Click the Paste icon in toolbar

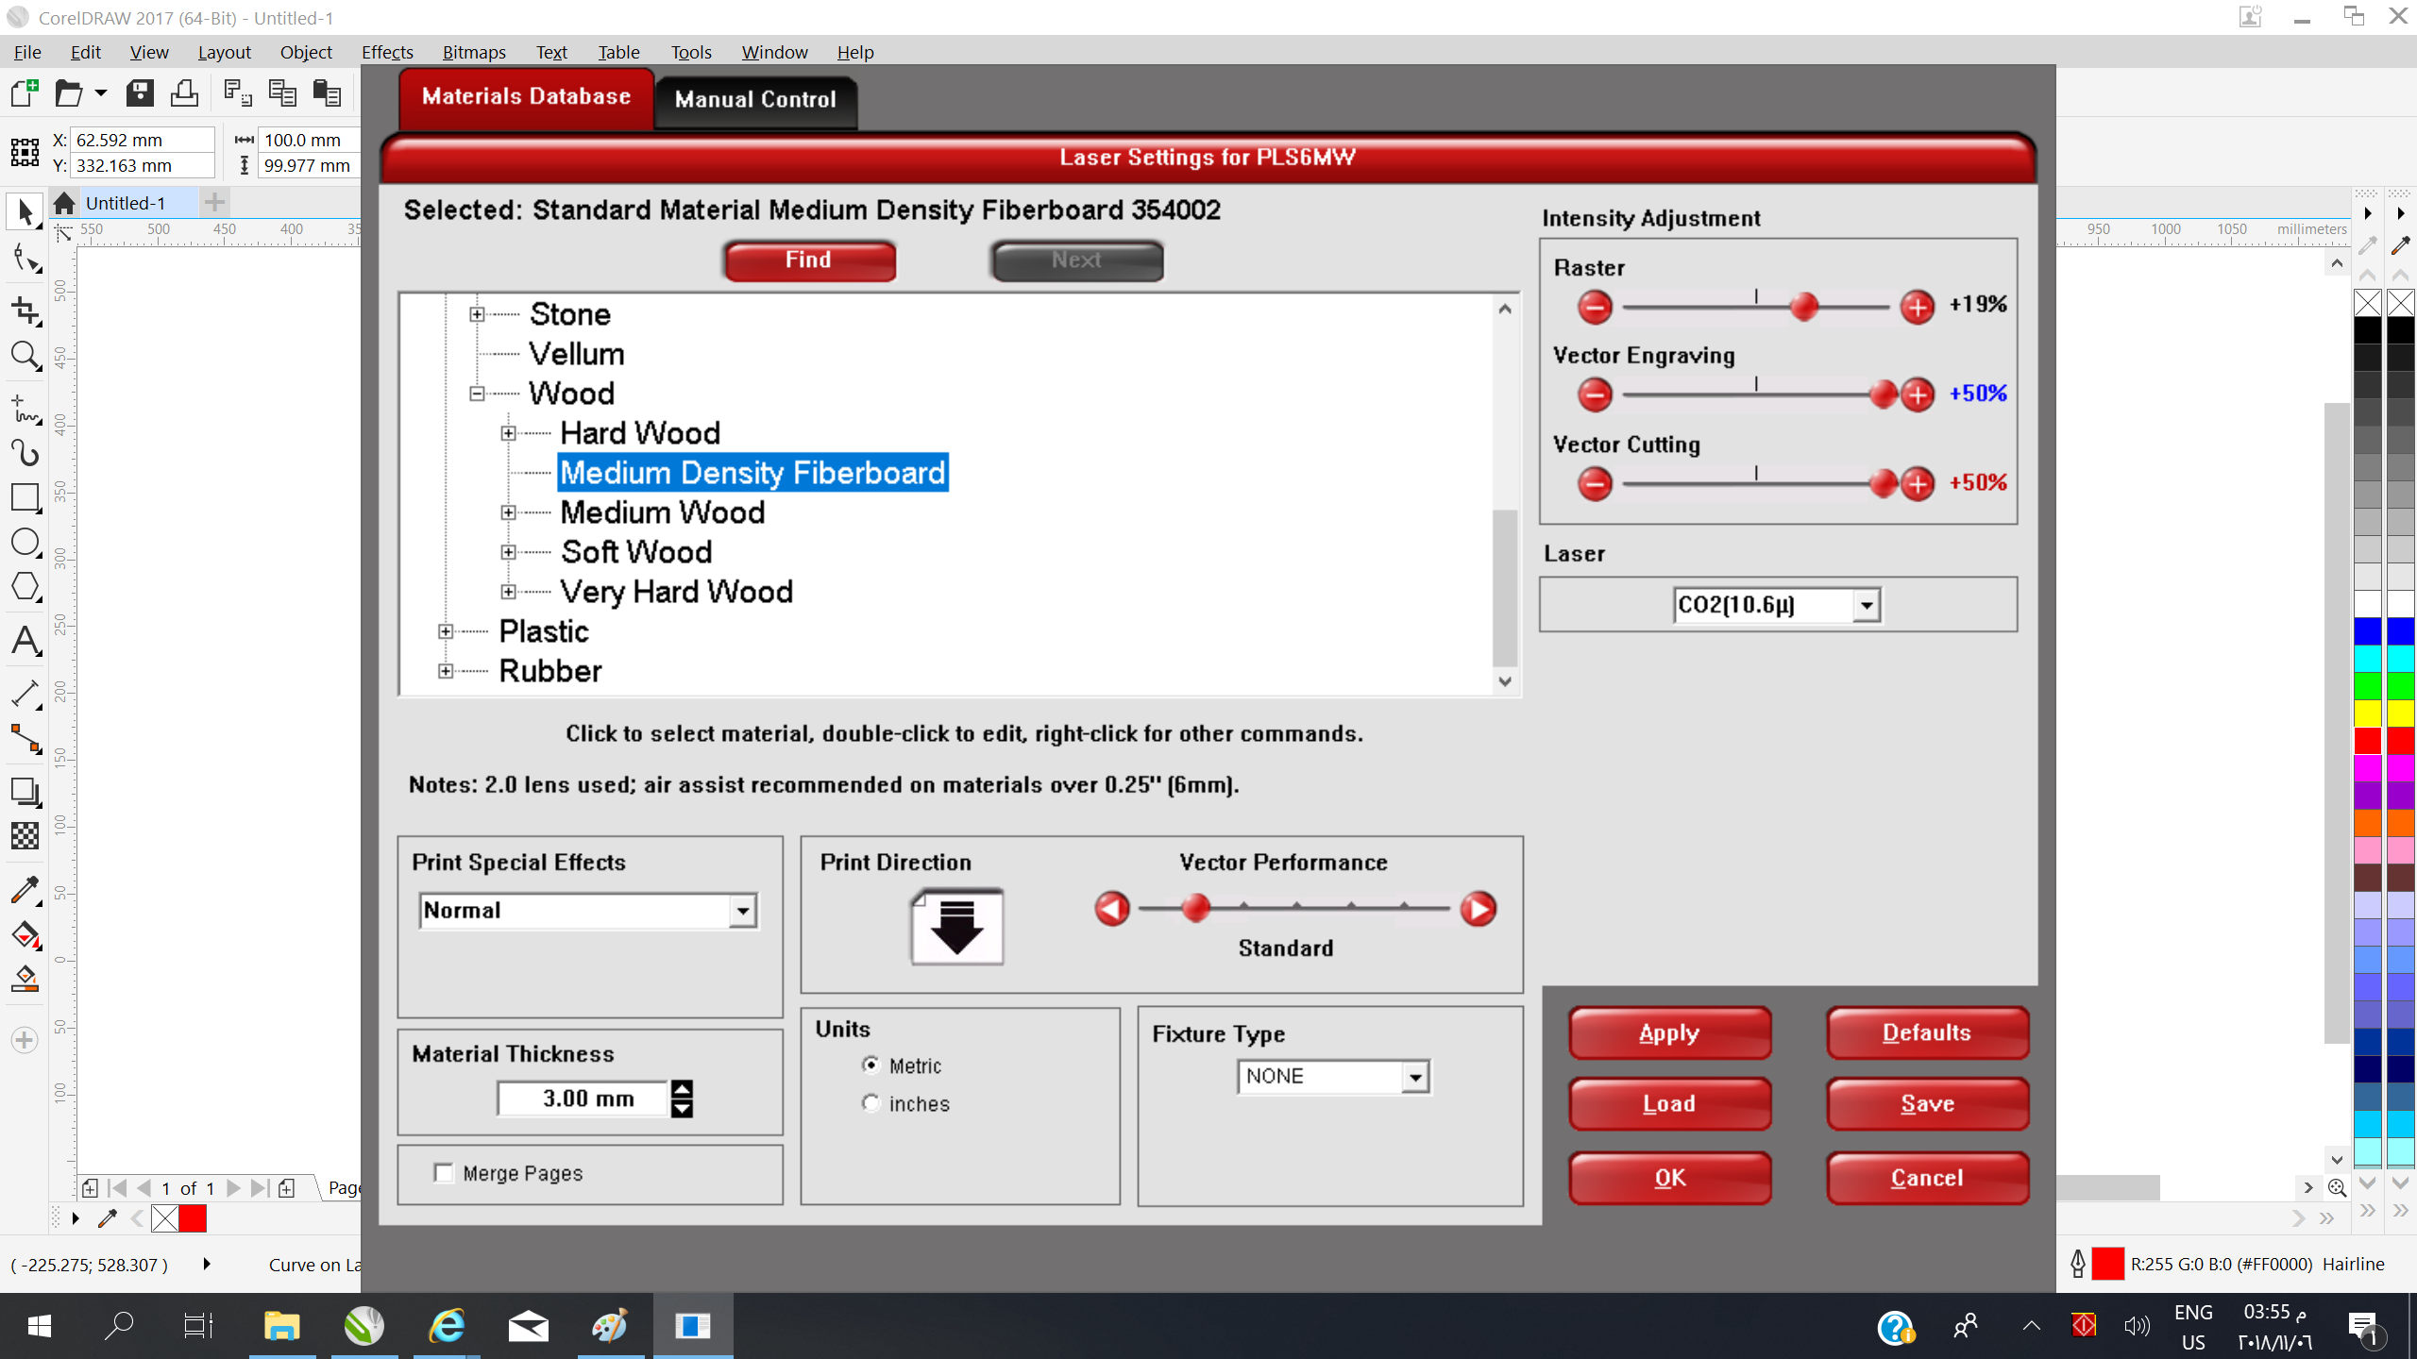(x=327, y=93)
